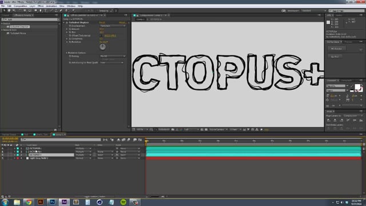Collapse Noise & Grain category

[x=2, y=30]
